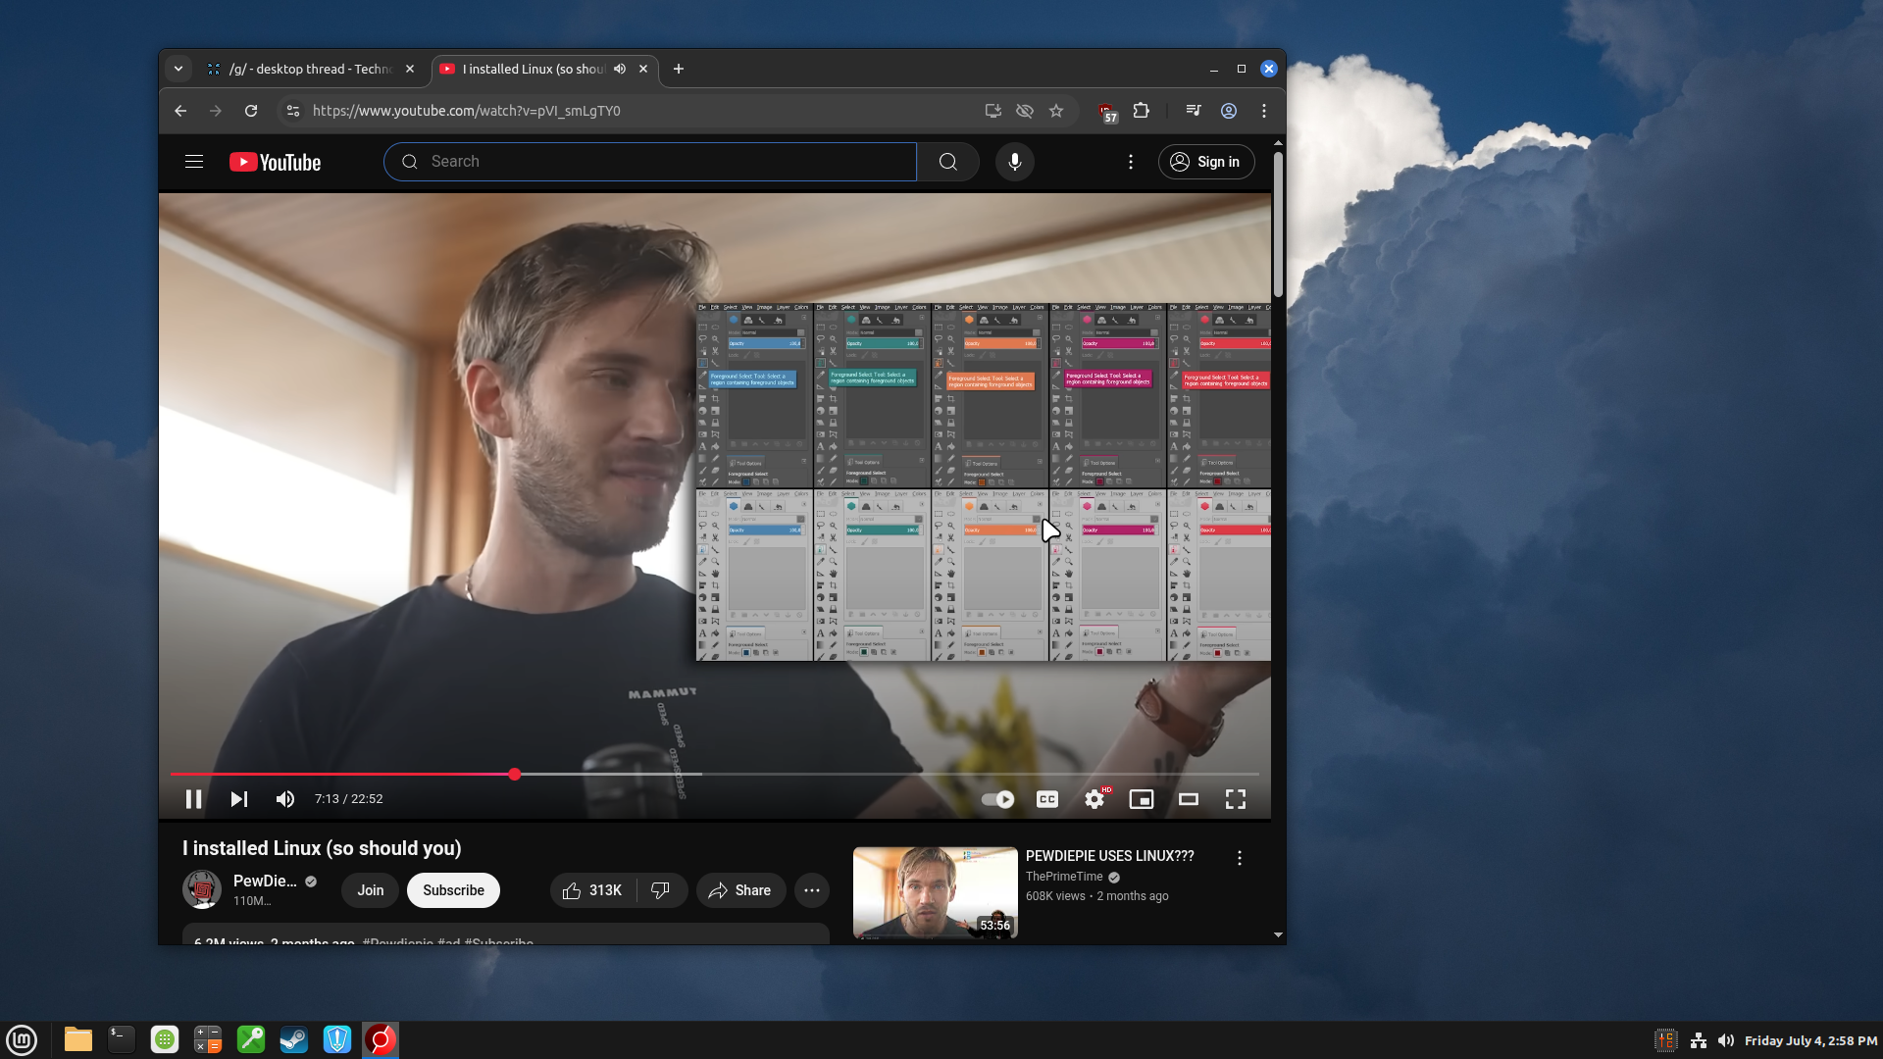Image resolution: width=1883 pixels, height=1059 pixels.
Task: Like the video with 313K likes
Action: (593, 890)
